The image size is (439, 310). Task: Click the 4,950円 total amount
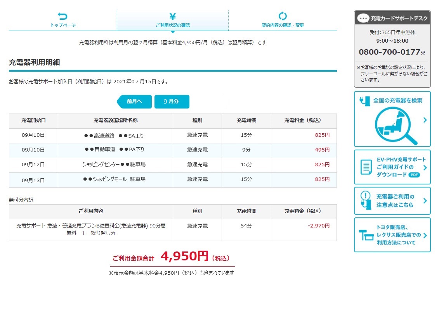[x=184, y=256]
